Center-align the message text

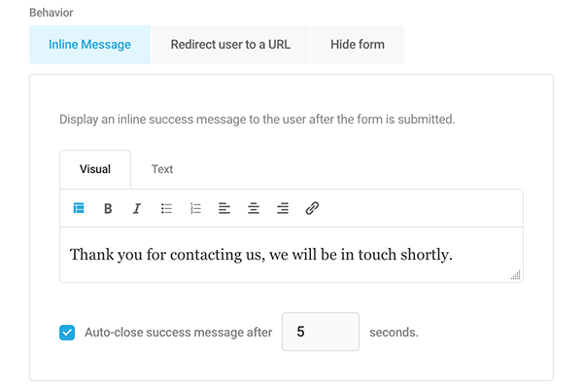254,208
